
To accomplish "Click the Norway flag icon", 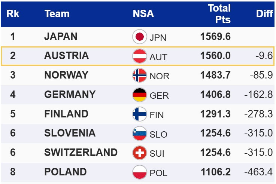I will click(x=140, y=76).
